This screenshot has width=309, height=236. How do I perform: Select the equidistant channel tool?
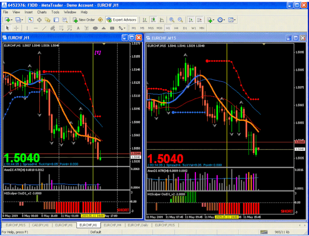(52, 28)
